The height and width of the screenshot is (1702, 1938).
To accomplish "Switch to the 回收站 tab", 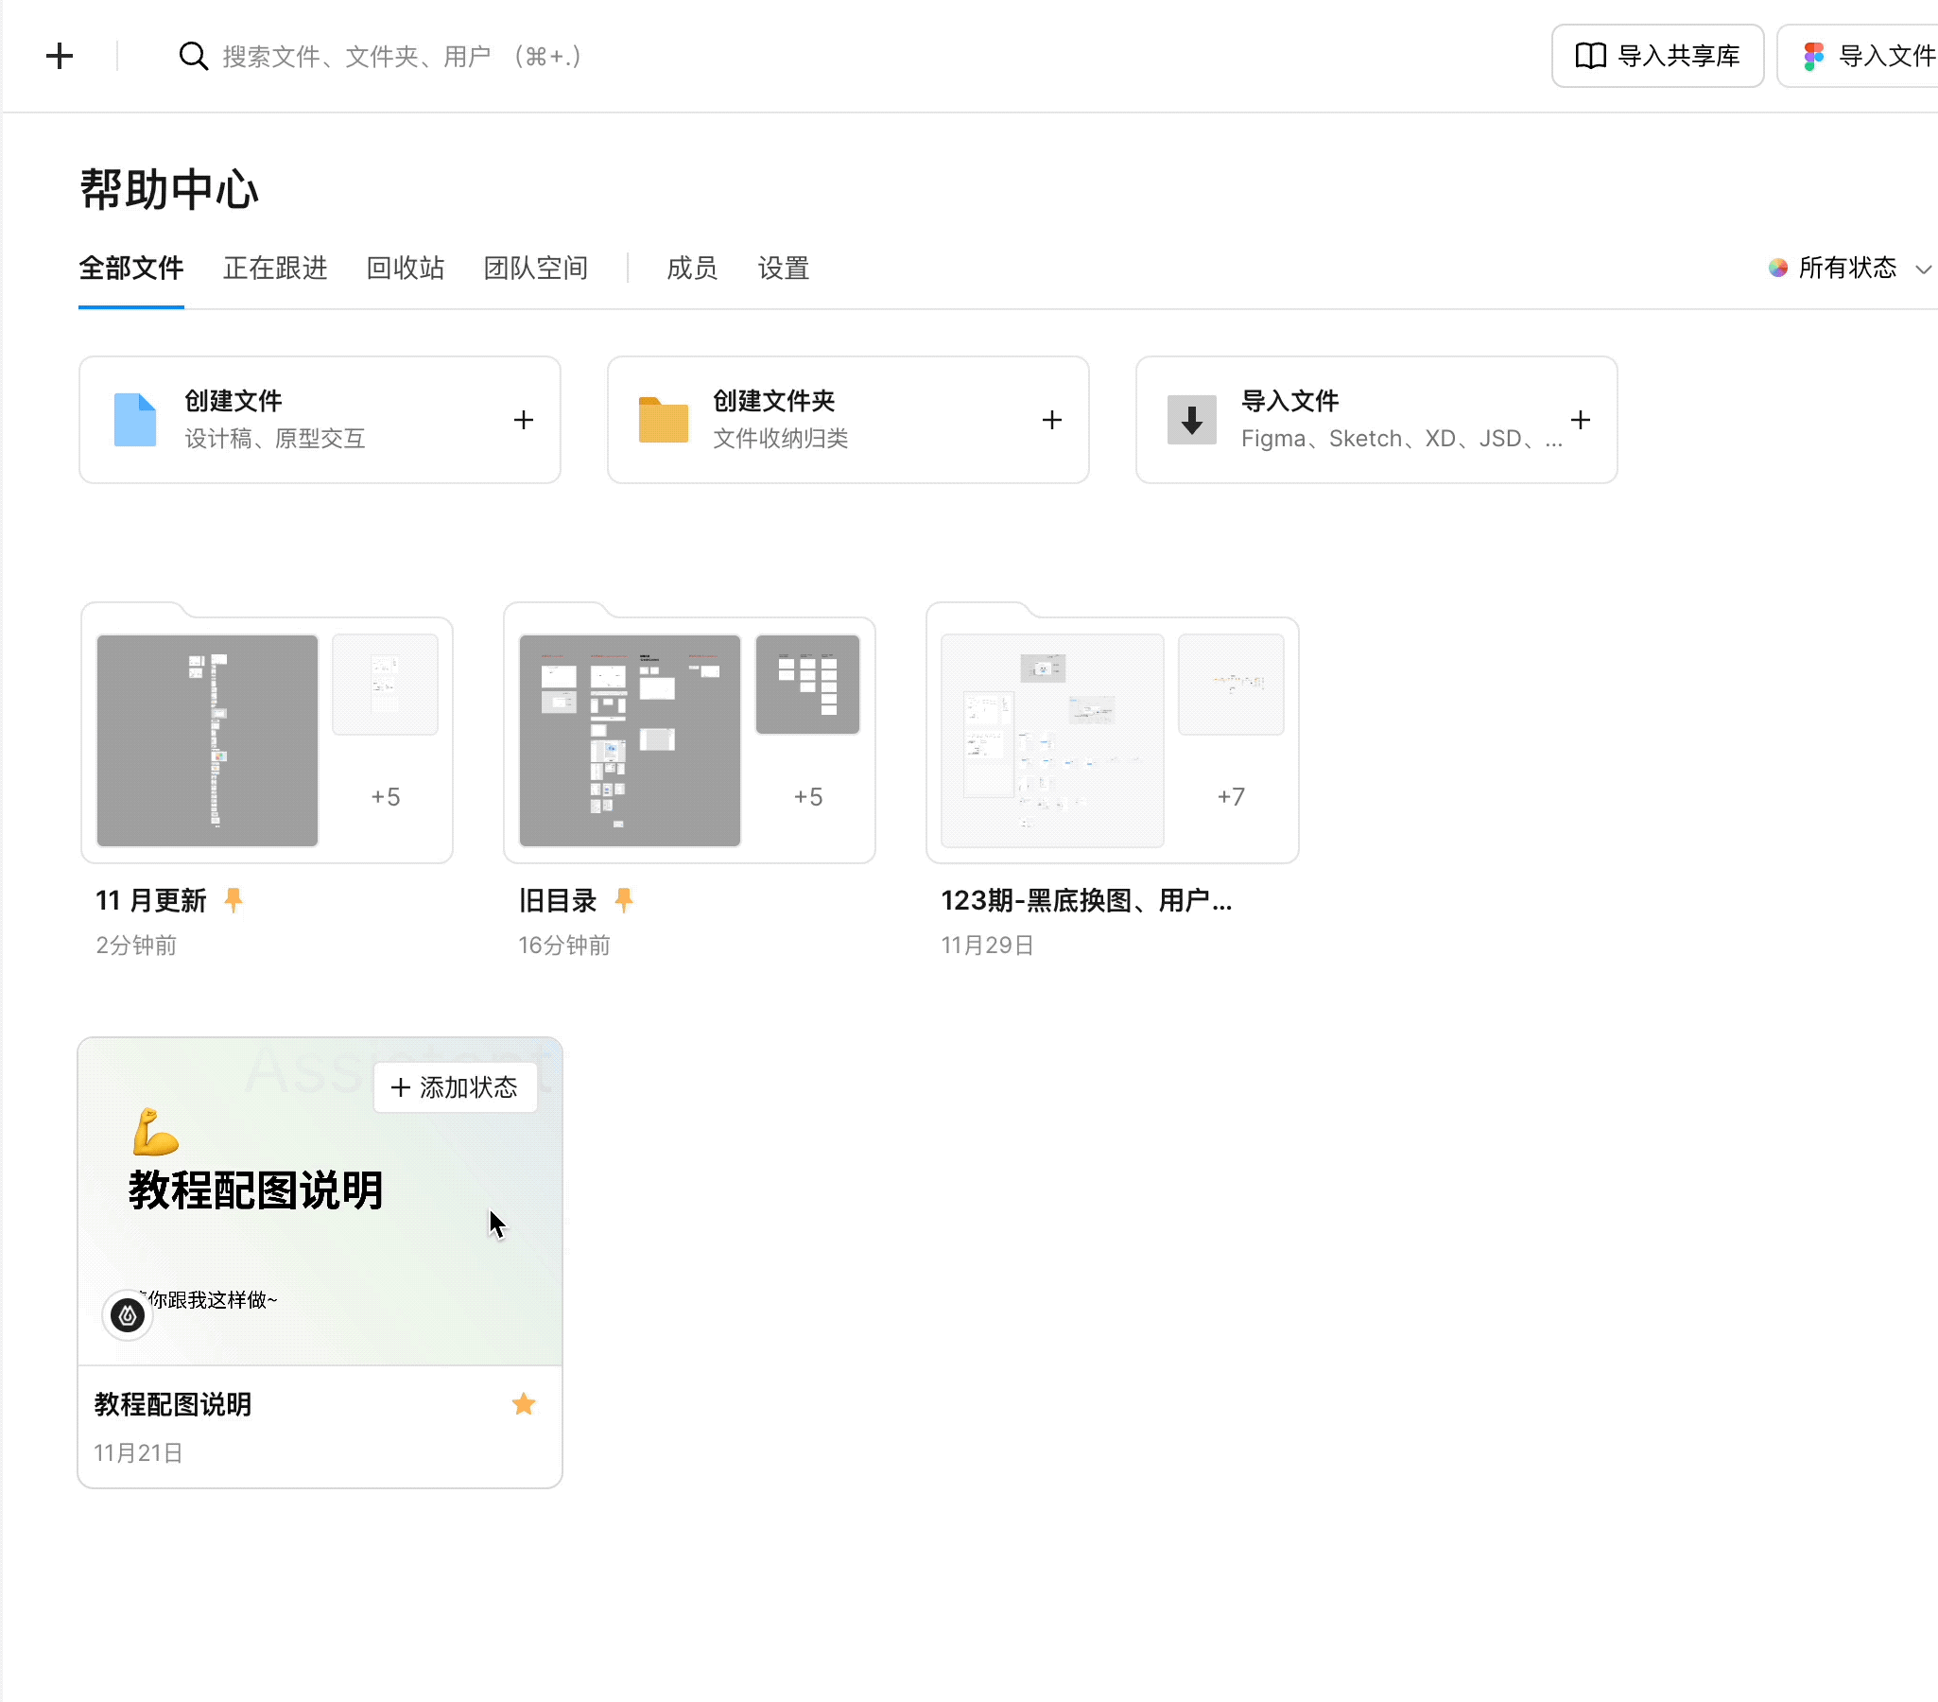I will 405,269.
